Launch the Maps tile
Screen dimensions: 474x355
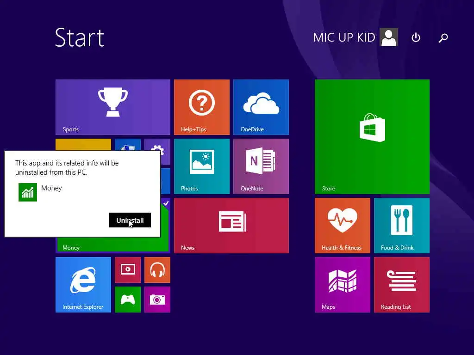pos(342,285)
